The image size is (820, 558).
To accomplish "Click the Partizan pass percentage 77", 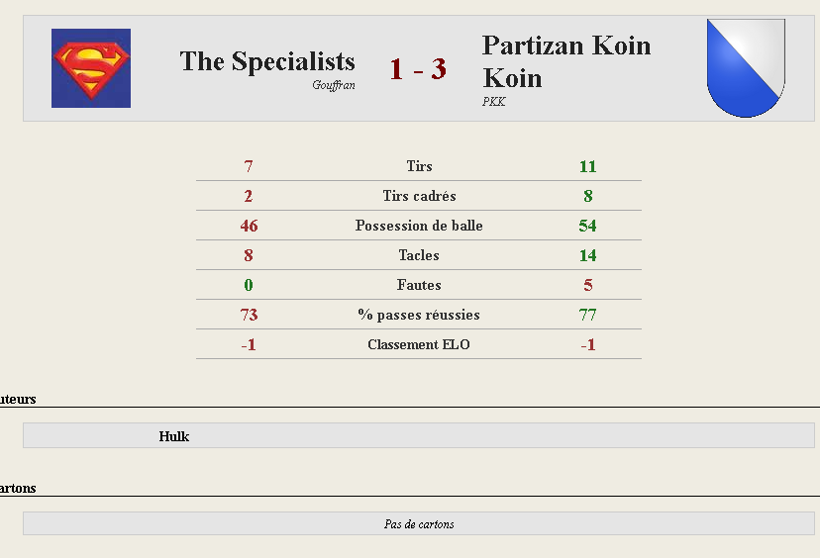I will (x=588, y=315).
